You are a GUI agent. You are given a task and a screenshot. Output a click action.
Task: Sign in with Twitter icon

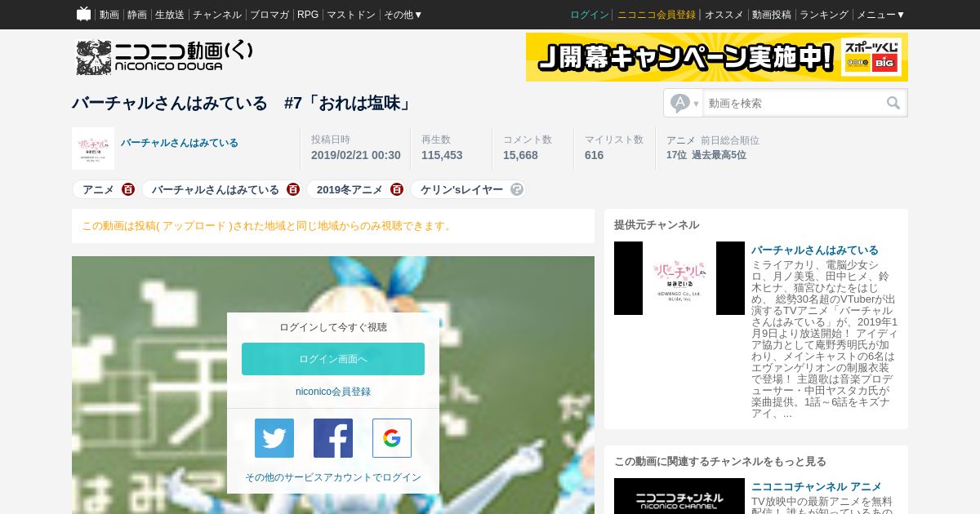pos(274,438)
